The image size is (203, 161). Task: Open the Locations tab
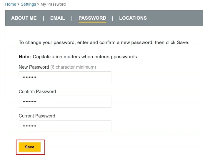pyautogui.click(x=133, y=18)
